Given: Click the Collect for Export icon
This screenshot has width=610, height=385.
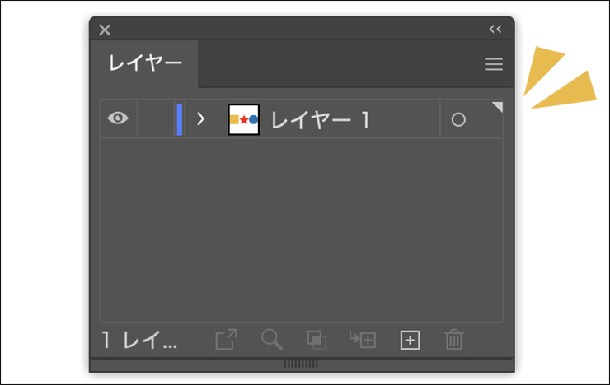Looking at the screenshot, I should coord(226,340).
